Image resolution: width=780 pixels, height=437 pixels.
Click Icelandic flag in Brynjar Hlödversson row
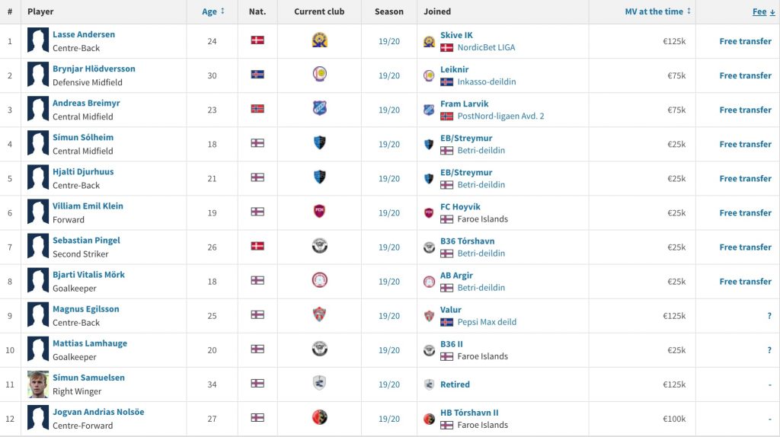coord(257,75)
